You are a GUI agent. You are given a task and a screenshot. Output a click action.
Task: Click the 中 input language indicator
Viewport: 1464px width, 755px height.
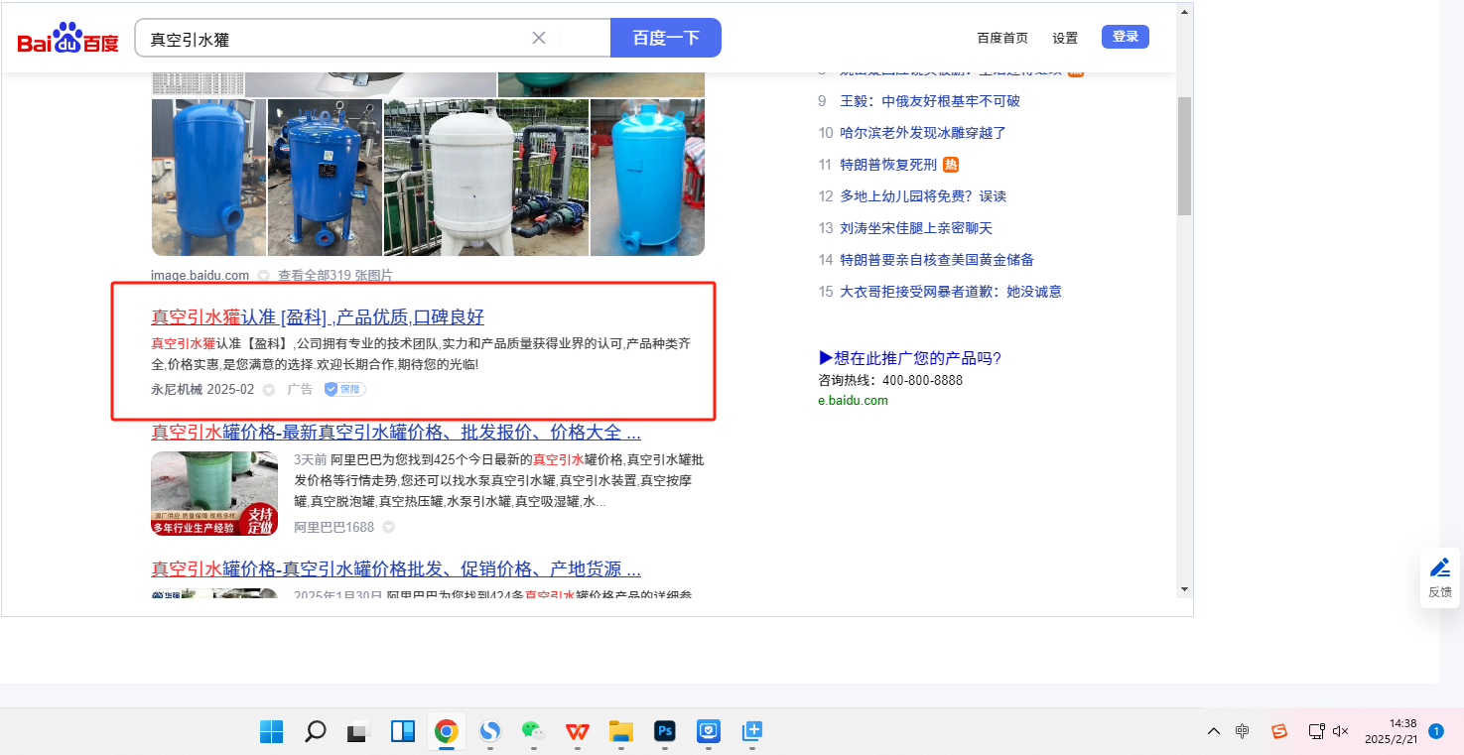click(1243, 732)
